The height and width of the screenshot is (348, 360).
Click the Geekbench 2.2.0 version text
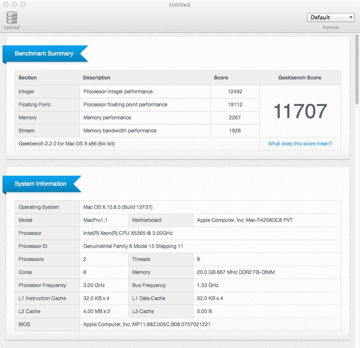67,144
